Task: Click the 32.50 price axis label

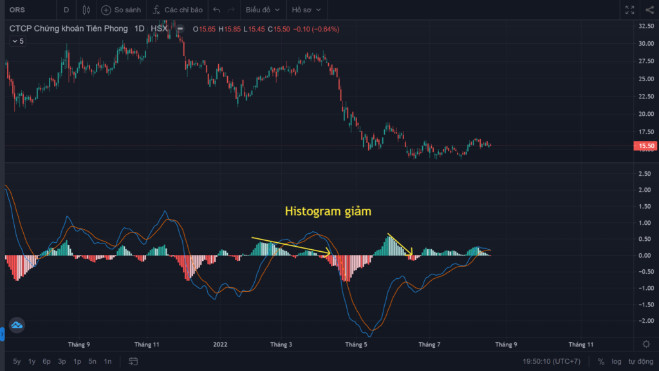Action: click(x=646, y=26)
